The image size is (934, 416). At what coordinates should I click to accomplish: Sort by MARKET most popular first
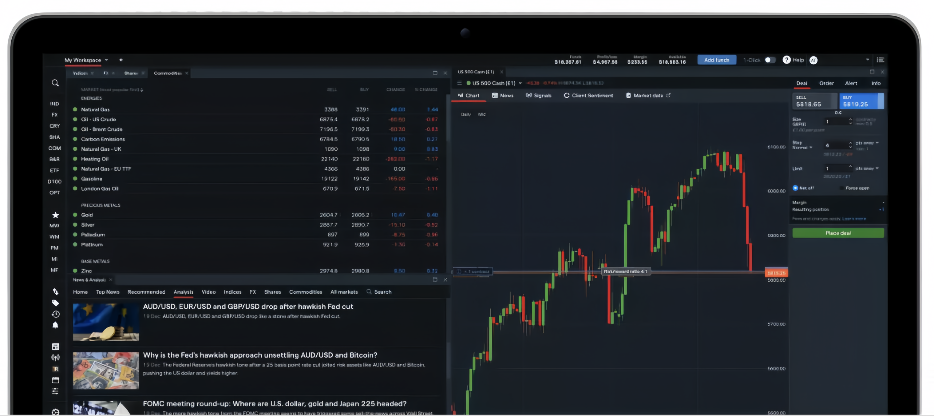pos(112,89)
